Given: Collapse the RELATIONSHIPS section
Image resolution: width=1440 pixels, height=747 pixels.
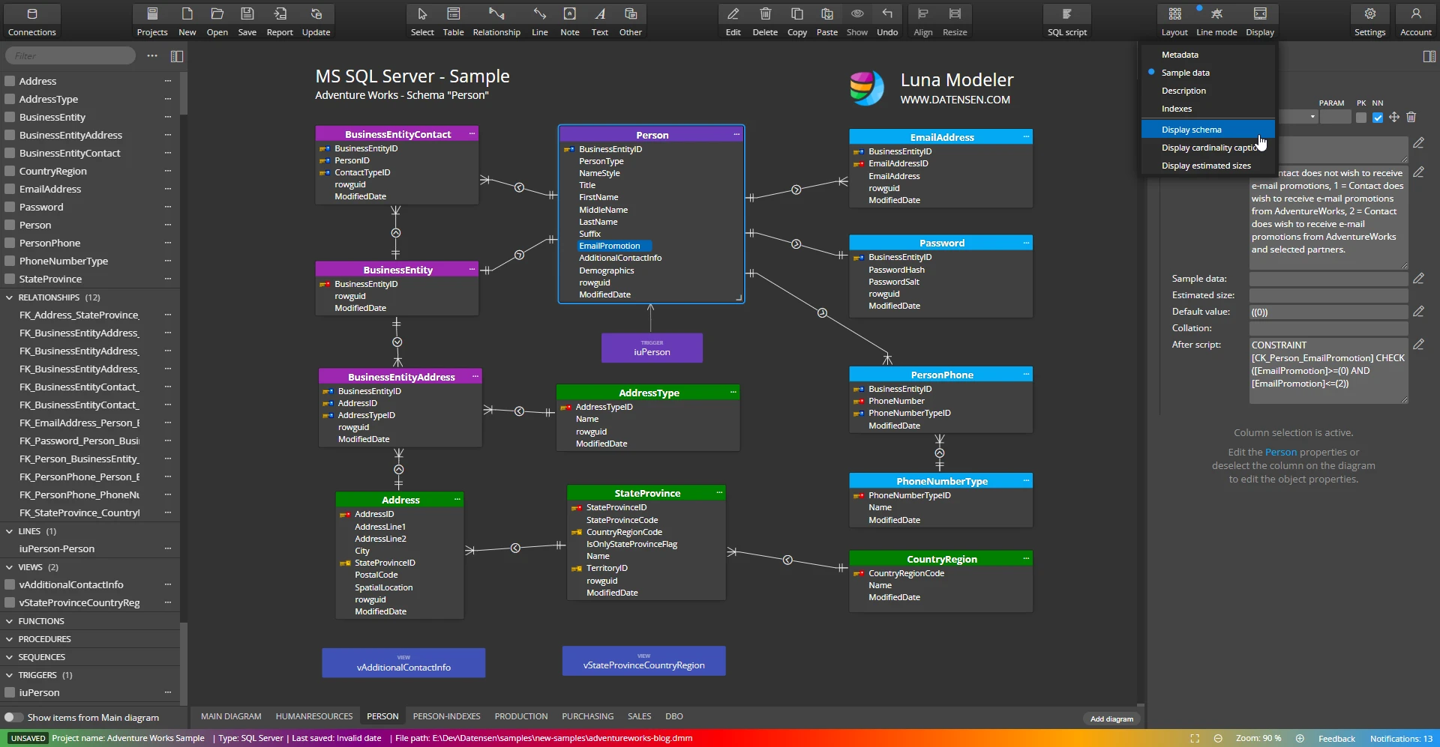Looking at the screenshot, I should tap(10, 297).
